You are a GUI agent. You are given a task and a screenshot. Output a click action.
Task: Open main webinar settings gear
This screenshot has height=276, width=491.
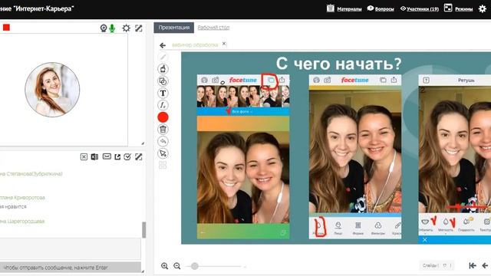(483, 8)
